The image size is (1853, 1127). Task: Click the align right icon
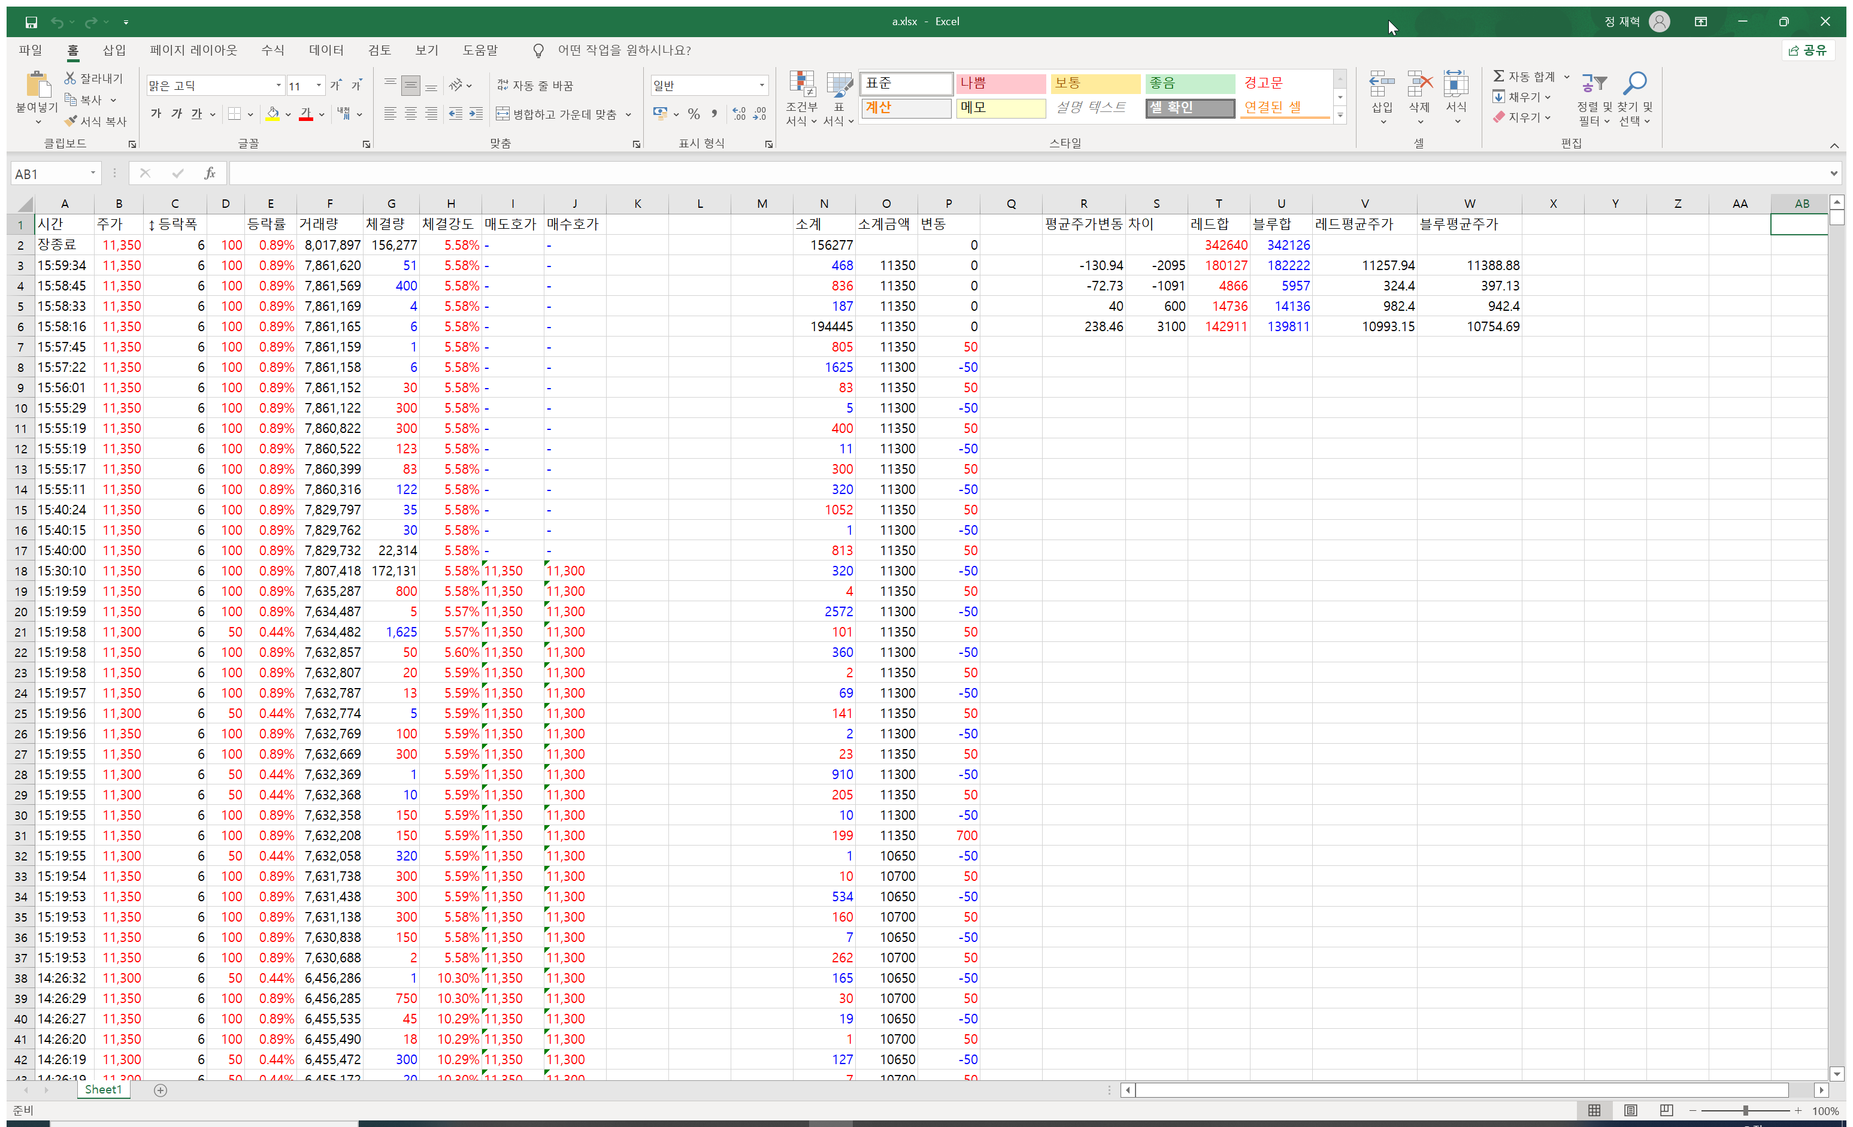(x=431, y=114)
